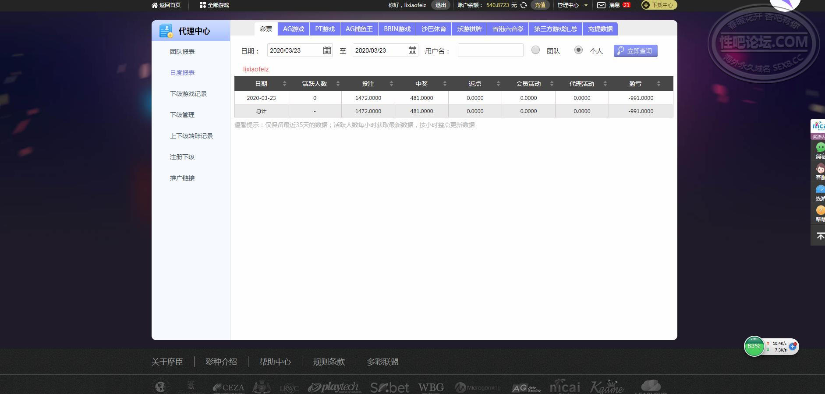Click the micai logo in the side panel
The image size is (825, 394).
pos(818,126)
